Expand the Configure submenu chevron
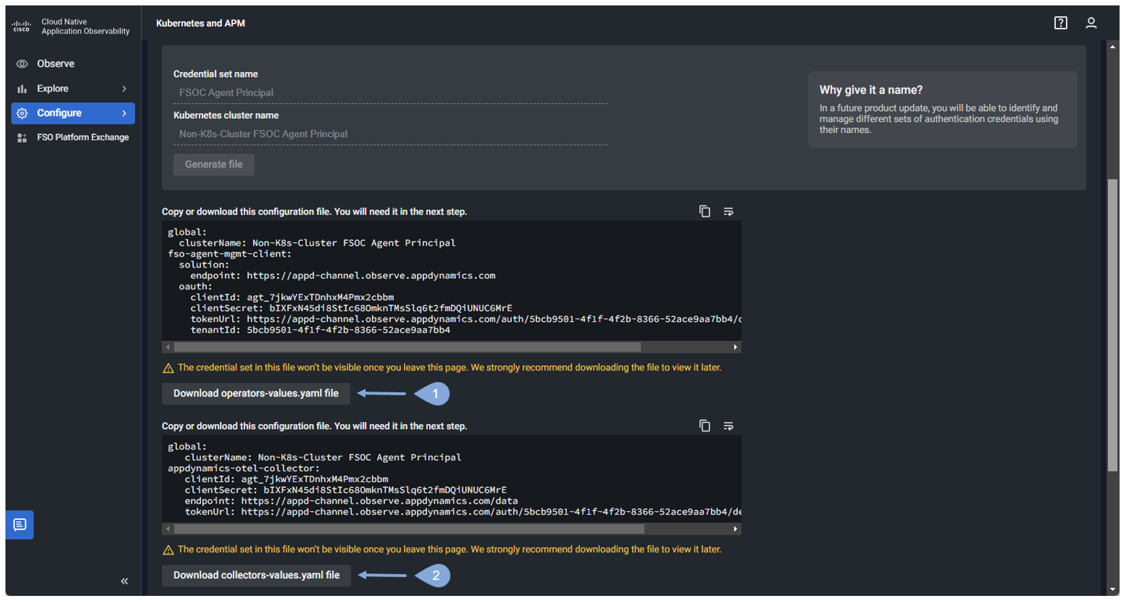This screenshot has width=1125, height=602. coord(124,113)
